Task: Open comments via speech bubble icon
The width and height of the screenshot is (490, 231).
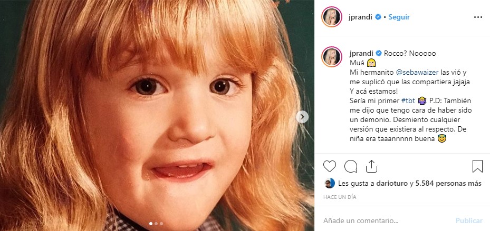Action: [351, 167]
